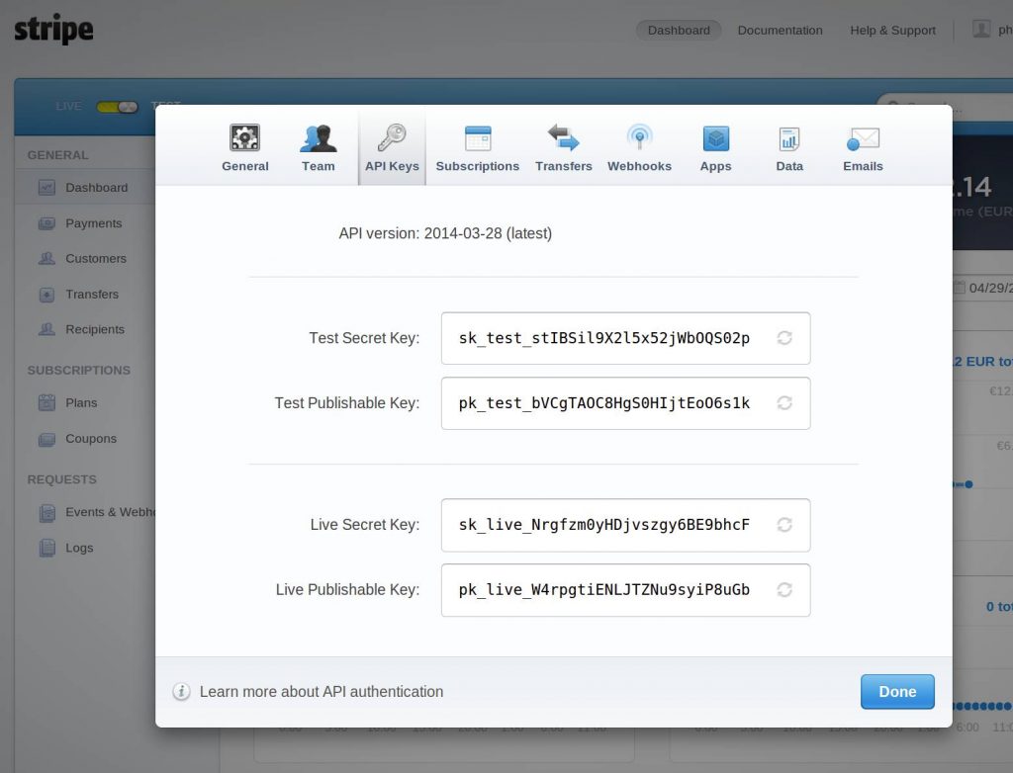
Task: Click refresh icon for Live Secret Key
Action: (784, 525)
